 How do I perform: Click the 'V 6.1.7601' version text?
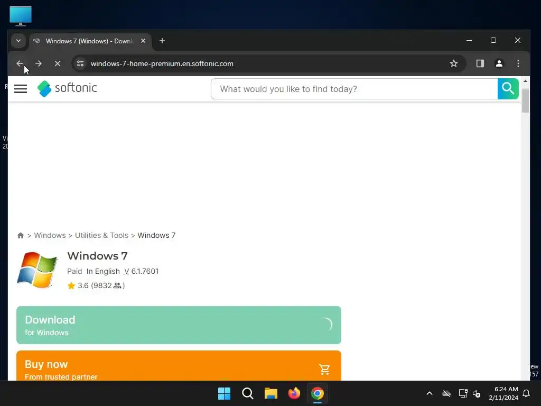(141, 271)
